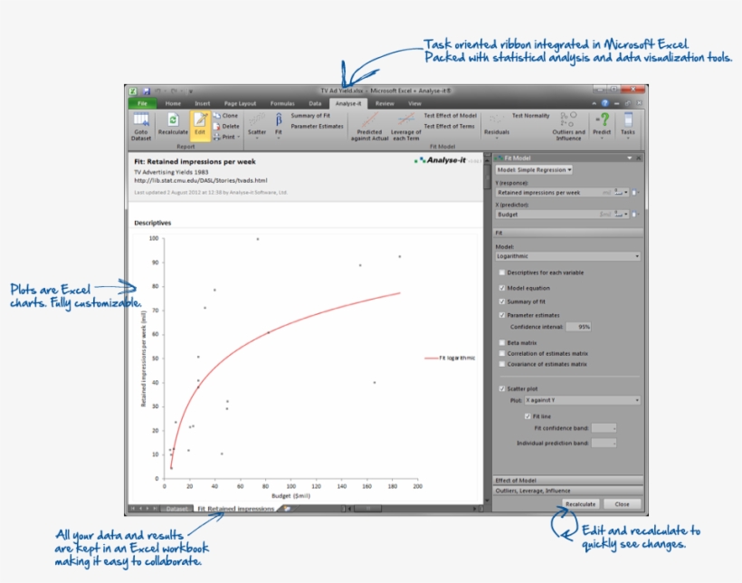Change the Logarithmic model selection
Screen dimensions: 742x583
567,256
